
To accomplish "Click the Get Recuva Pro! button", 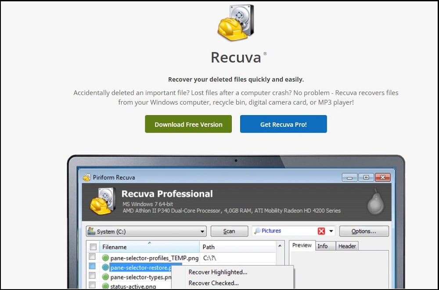I will pyautogui.click(x=283, y=124).
